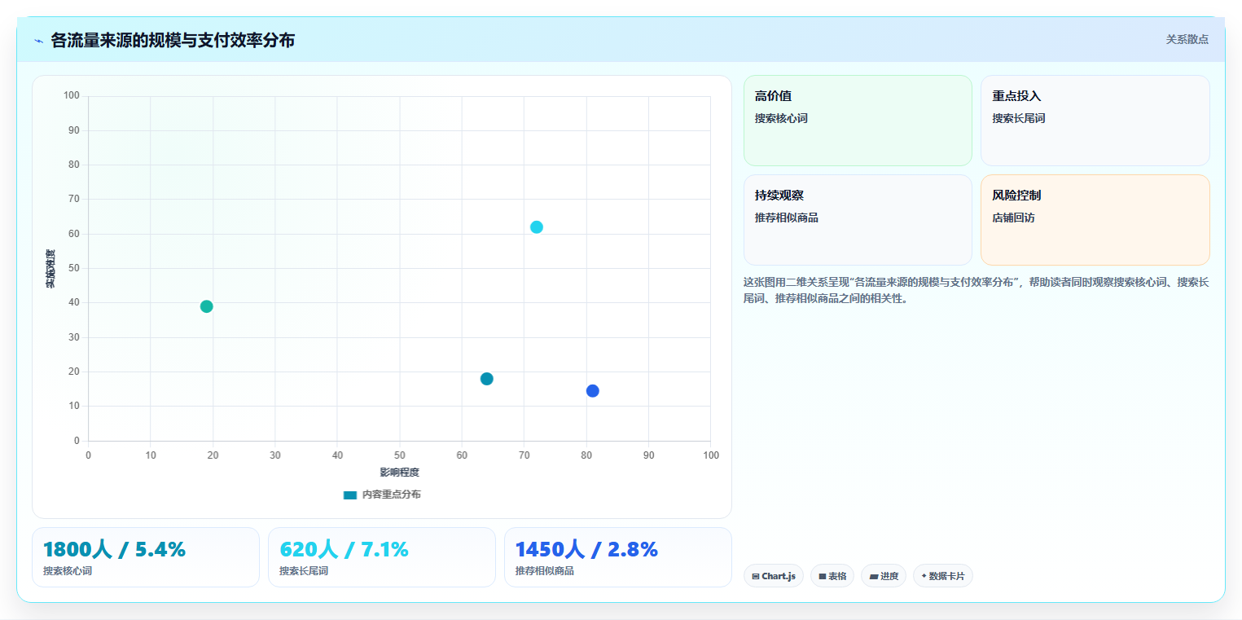The image size is (1242, 620).
Task: Click the 表格 tag chip
Action: click(832, 576)
